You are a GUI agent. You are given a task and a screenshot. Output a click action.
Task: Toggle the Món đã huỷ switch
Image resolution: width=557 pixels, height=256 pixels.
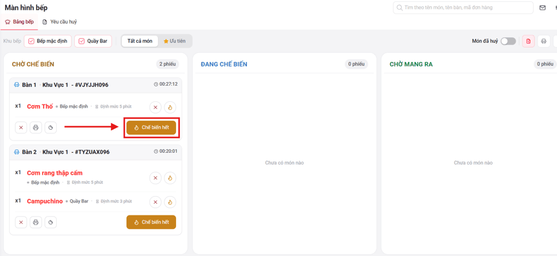coord(508,41)
